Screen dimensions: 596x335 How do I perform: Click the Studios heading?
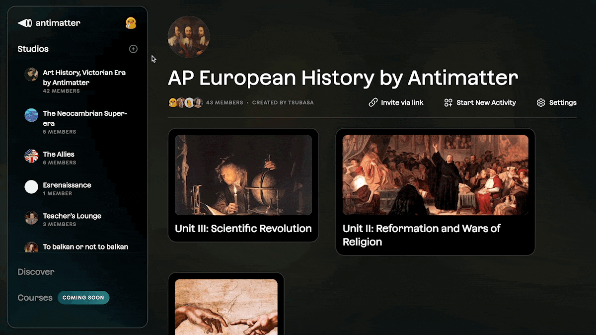coord(33,49)
